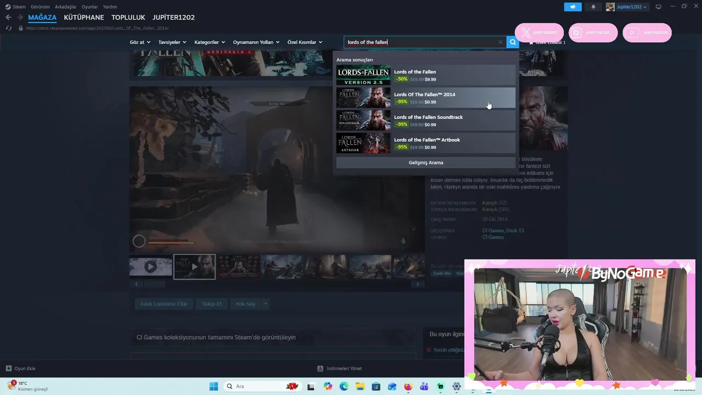Screen dimensions: 702x395
Task: Open İndirmeleri Yönet downloads manager
Action: (x=339, y=369)
